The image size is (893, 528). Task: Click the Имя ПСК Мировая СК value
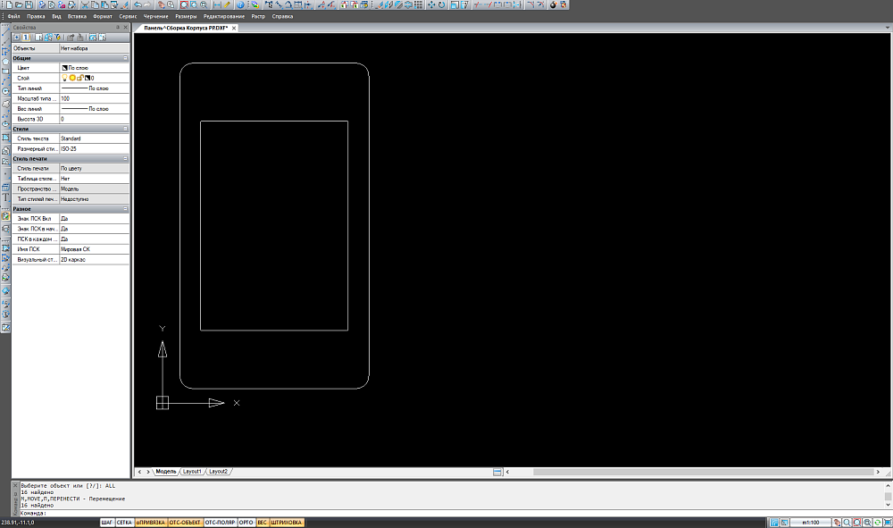click(x=95, y=249)
